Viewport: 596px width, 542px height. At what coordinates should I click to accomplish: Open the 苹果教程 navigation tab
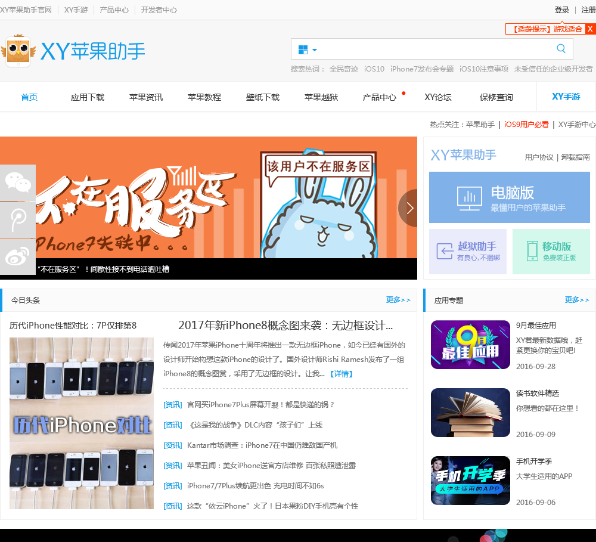coord(204,97)
